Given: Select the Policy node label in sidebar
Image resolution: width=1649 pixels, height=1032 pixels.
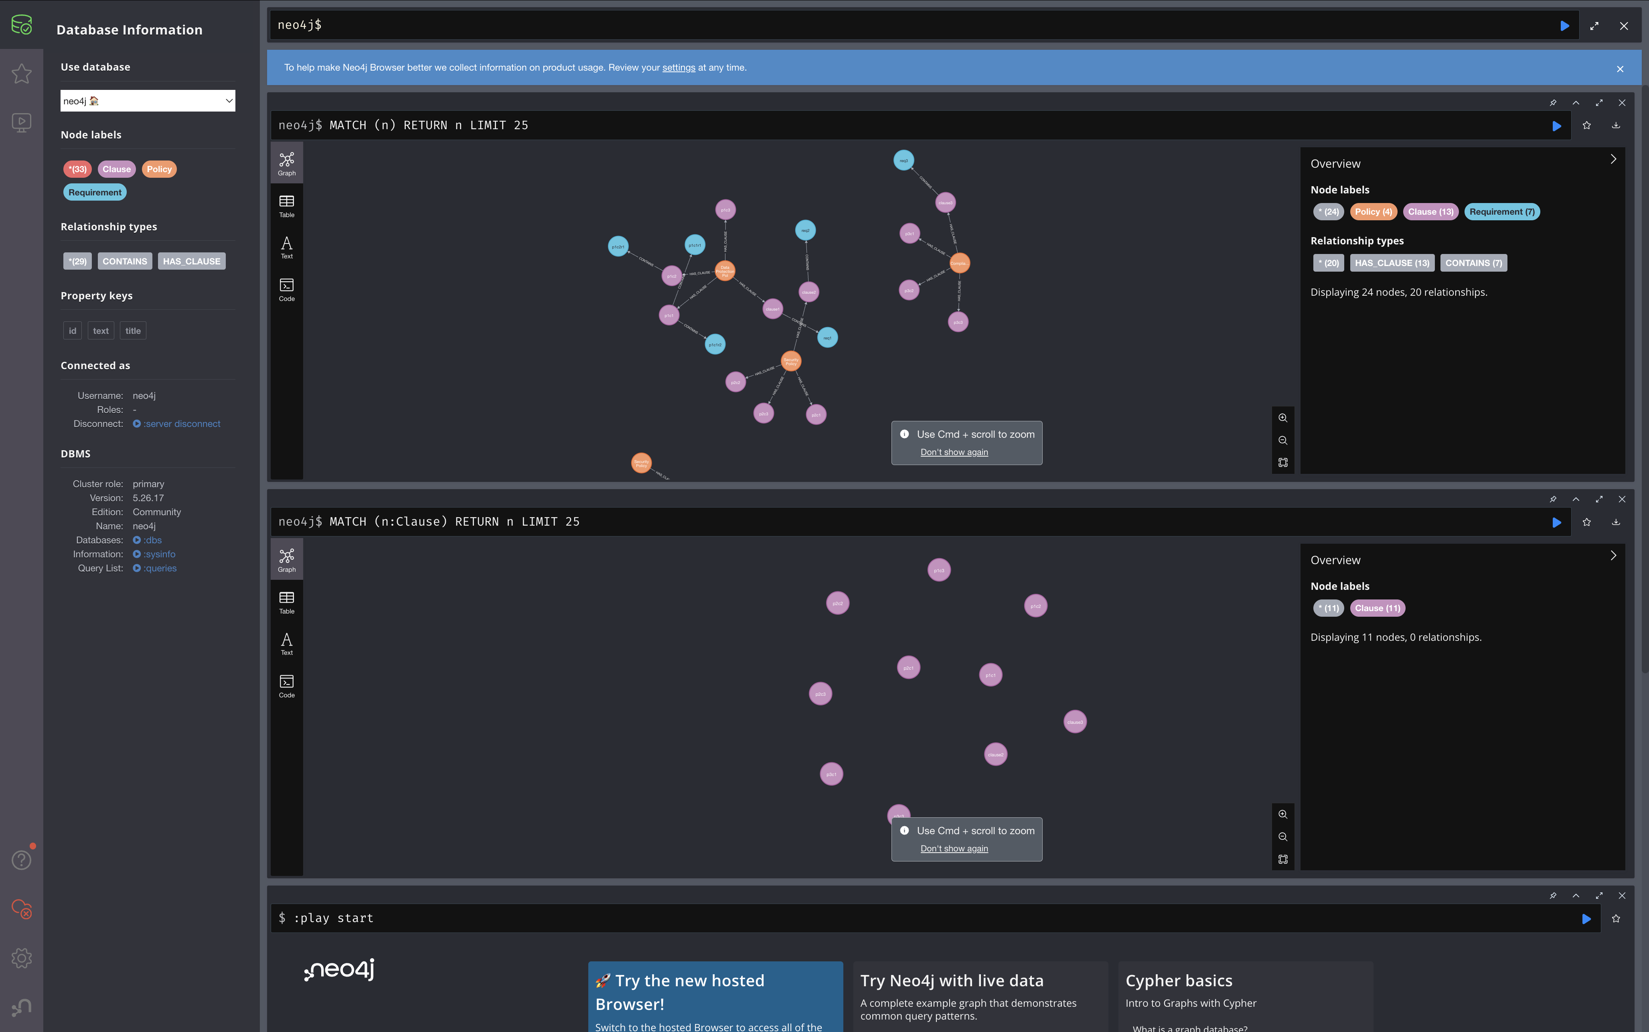Looking at the screenshot, I should [x=159, y=169].
